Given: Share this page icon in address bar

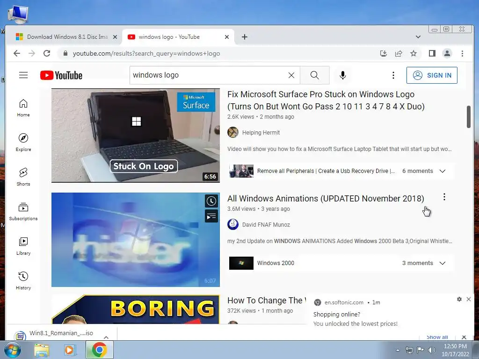Looking at the screenshot, I should [399, 53].
